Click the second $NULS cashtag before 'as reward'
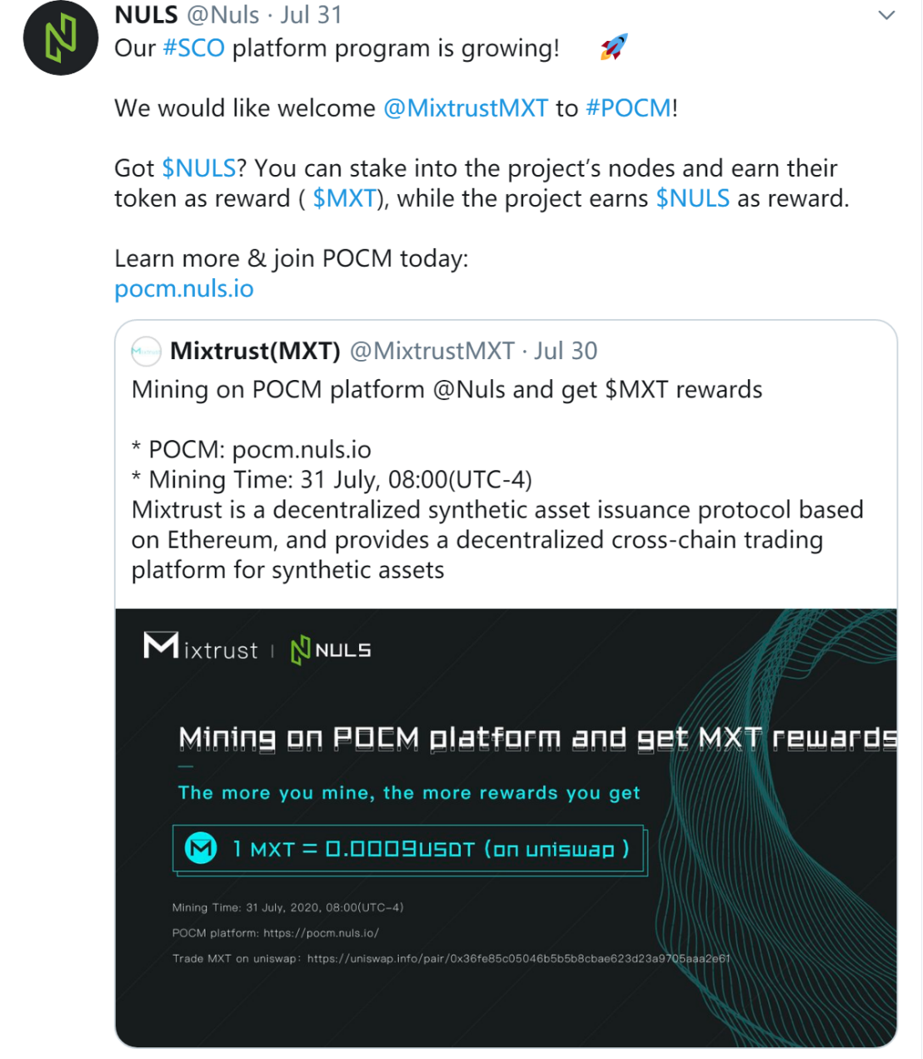Screen dimensions: 923x1059 693,198
